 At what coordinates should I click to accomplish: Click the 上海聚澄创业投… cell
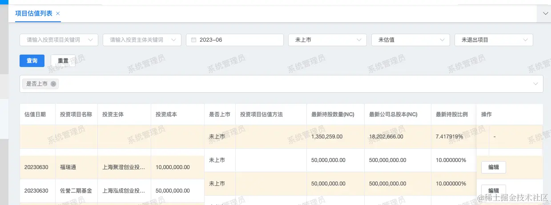124,167
